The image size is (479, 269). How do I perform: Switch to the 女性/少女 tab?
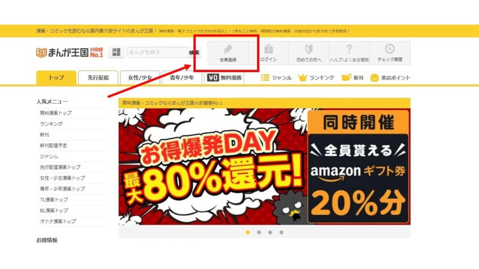[140, 78]
